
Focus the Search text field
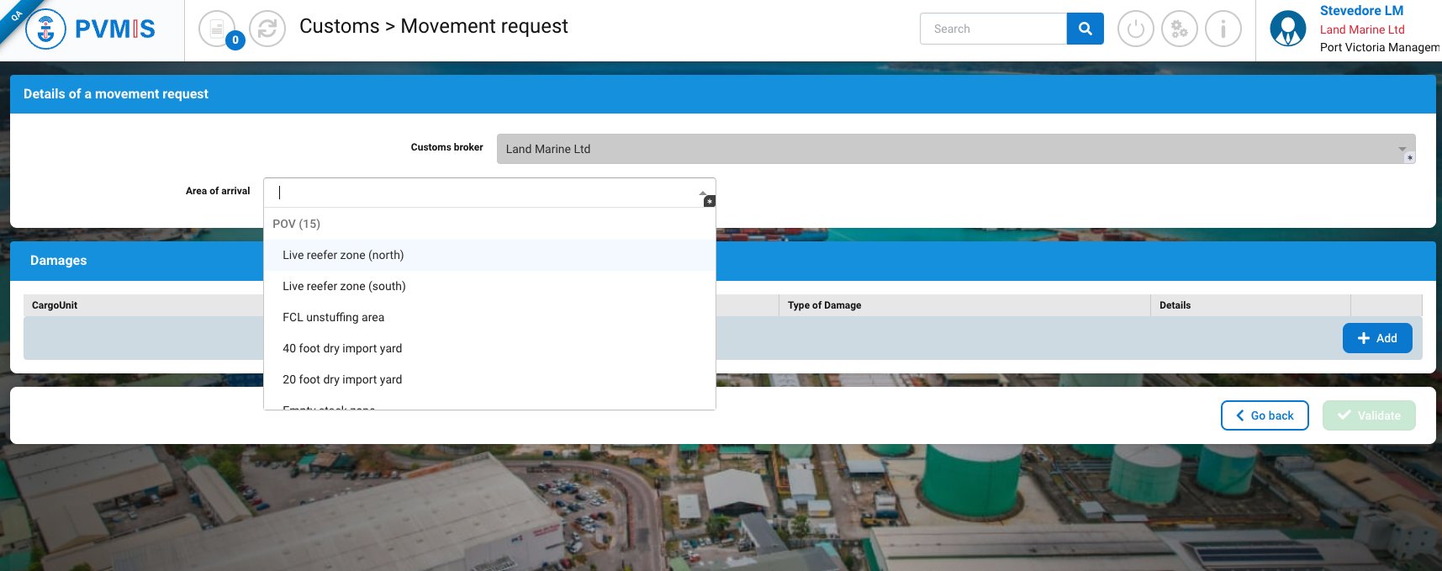click(x=992, y=29)
